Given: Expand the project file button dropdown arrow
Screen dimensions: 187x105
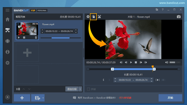Looking at the screenshot, I should (43, 98).
